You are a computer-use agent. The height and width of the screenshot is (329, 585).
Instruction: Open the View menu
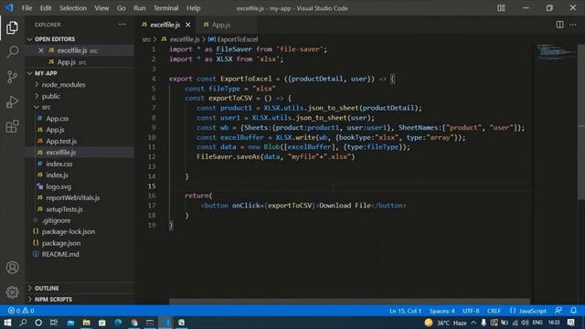pyautogui.click(x=101, y=8)
